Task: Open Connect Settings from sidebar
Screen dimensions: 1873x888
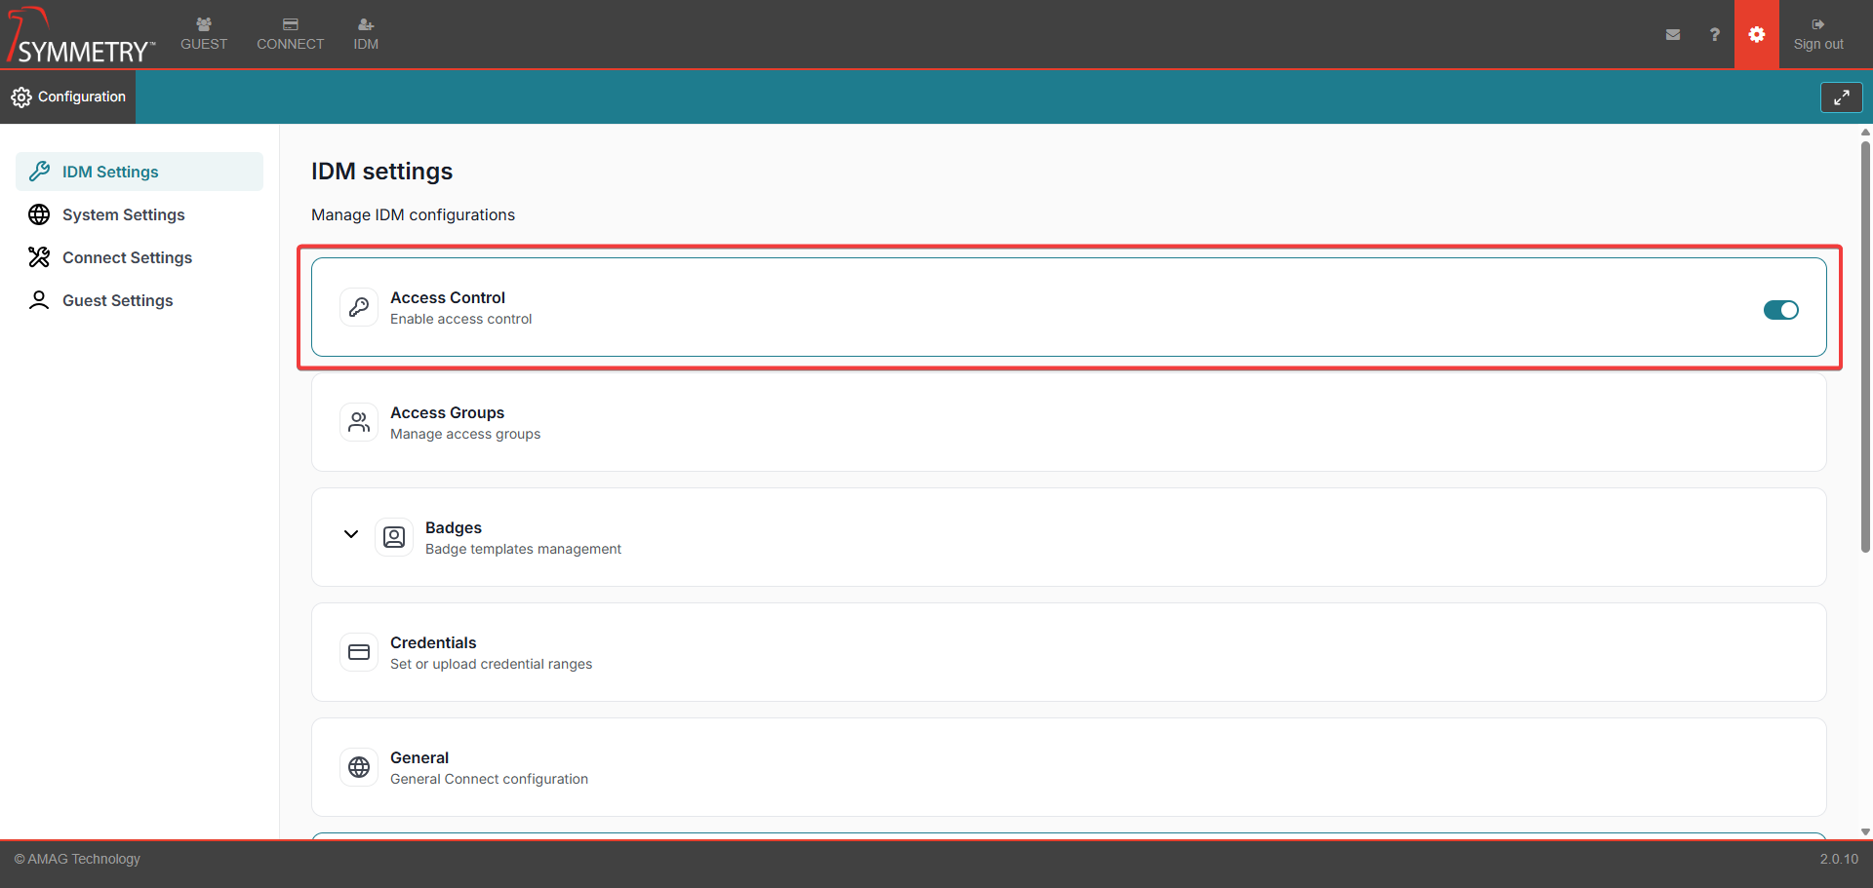Action: 127,257
